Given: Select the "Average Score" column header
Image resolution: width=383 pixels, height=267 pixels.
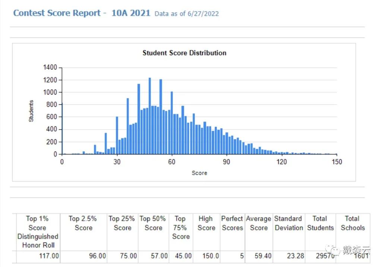Looking at the screenshot, I should (259, 223).
